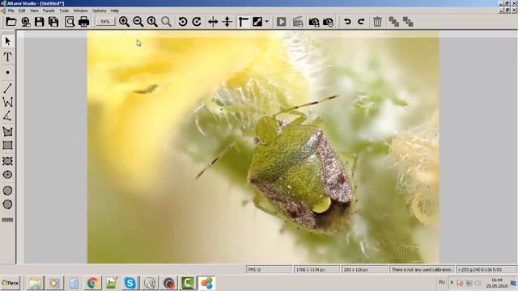Open Google Chrome from the taskbar

tap(93, 283)
